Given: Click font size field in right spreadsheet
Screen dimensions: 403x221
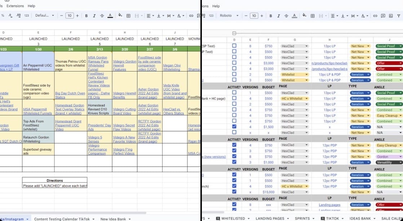Looking at the screenshot, I should (254, 15).
